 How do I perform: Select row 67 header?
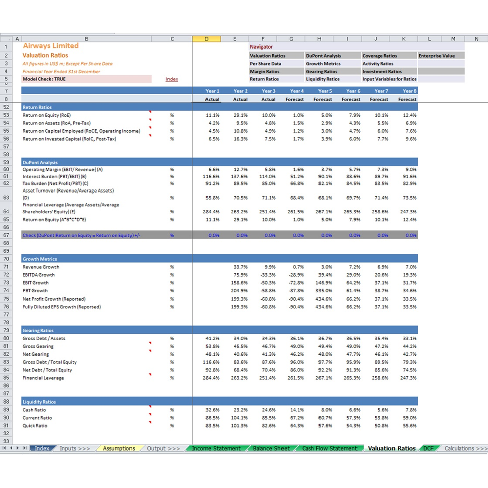pos(6,235)
